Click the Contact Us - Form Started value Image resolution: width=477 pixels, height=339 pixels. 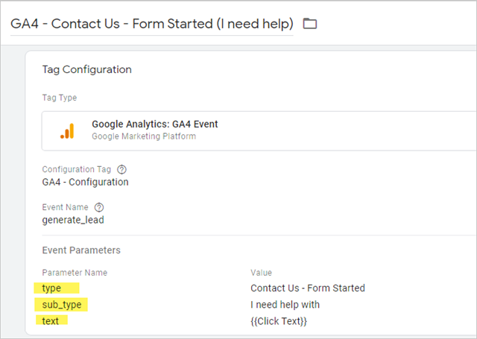[308, 288]
